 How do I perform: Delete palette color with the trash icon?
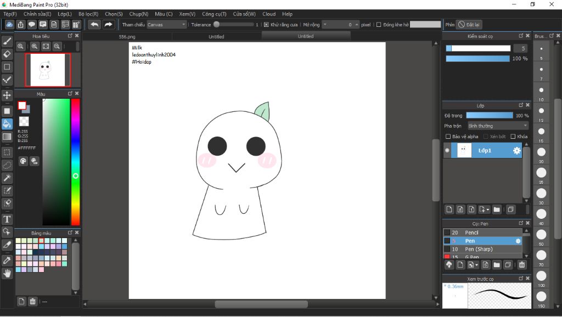click(x=32, y=301)
